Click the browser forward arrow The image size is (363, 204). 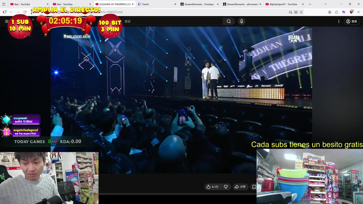pos(18,12)
